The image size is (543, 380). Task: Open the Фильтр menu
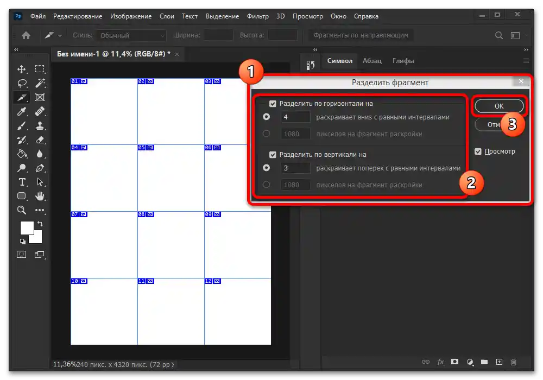point(257,16)
